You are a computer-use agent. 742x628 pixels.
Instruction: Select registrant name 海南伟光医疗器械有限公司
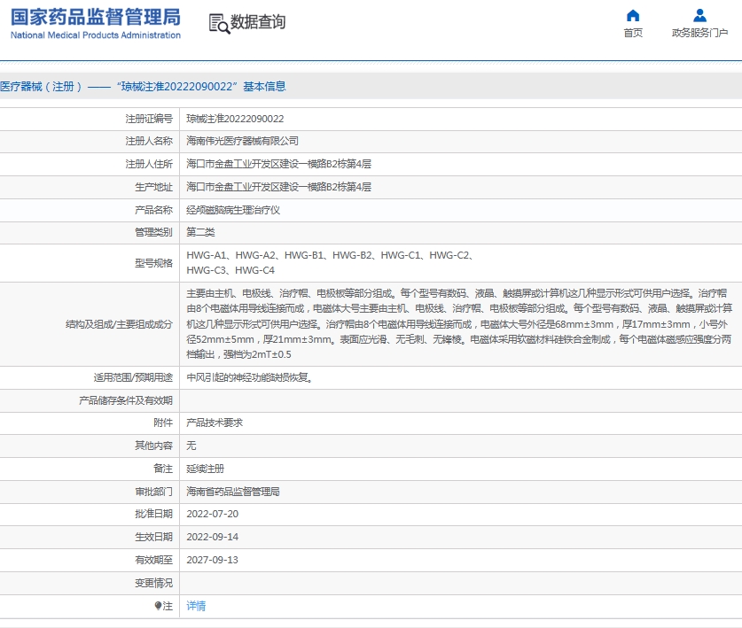pos(242,141)
